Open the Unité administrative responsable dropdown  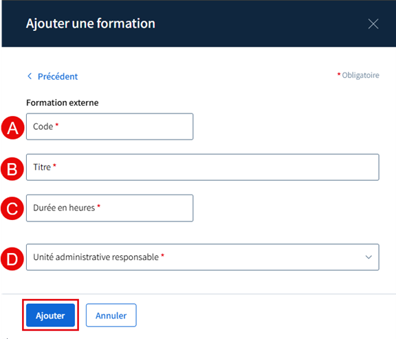pos(203,257)
